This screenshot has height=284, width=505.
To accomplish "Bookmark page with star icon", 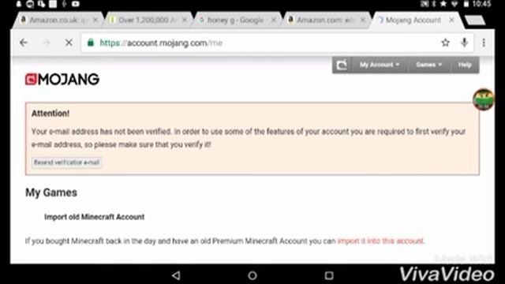I will [445, 43].
